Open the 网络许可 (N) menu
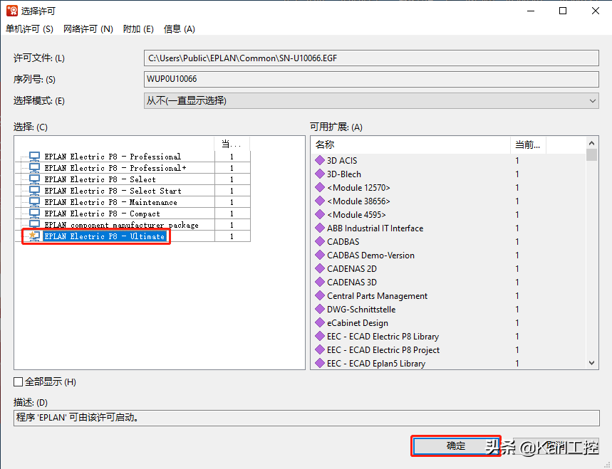Screen dimensions: 612x469 [x=88, y=29]
